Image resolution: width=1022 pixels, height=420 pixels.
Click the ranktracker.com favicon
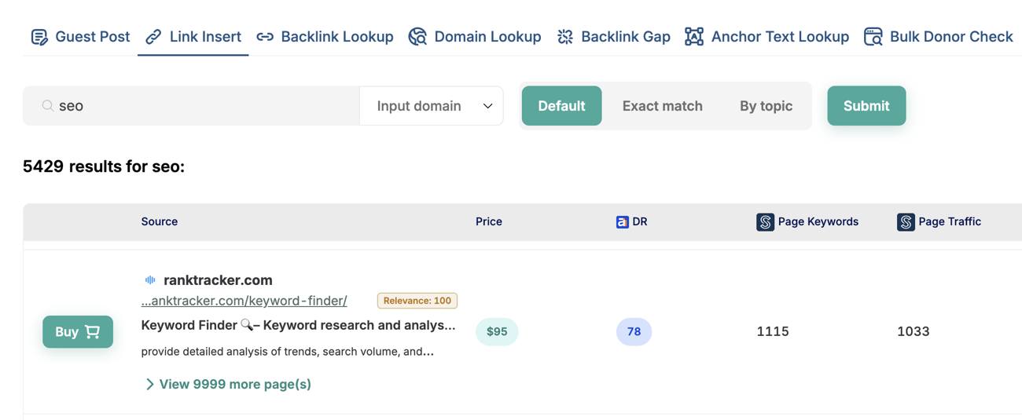click(150, 280)
